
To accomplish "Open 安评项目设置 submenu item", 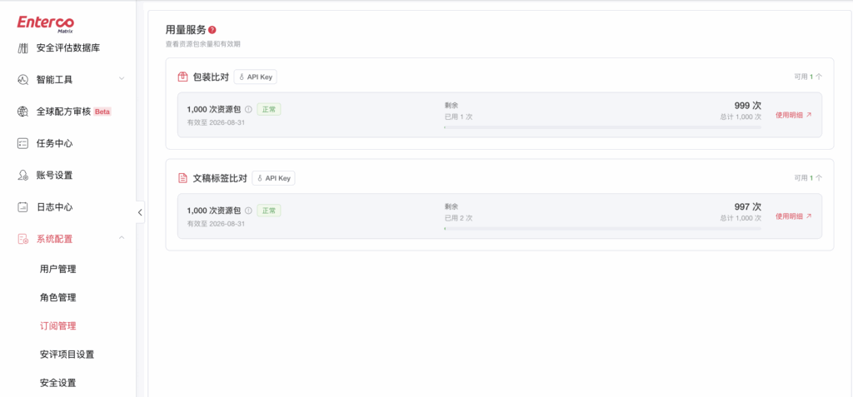I will point(67,355).
